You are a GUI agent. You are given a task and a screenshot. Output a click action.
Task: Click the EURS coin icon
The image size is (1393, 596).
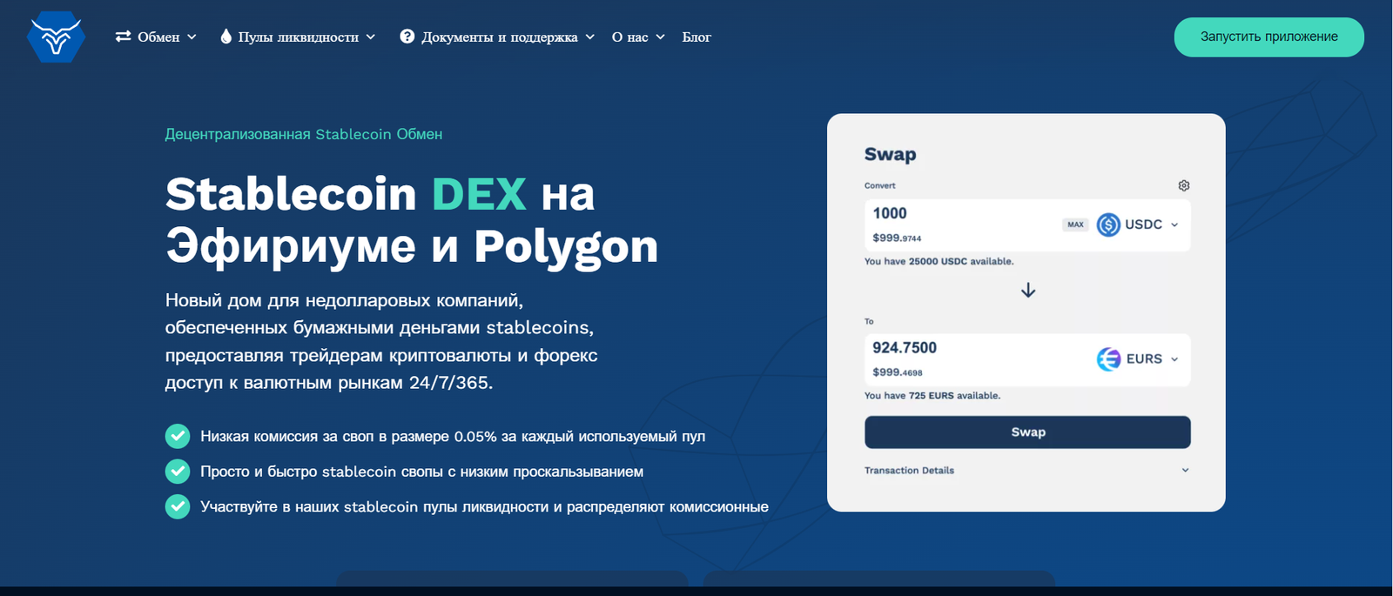(x=1108, y=358)
